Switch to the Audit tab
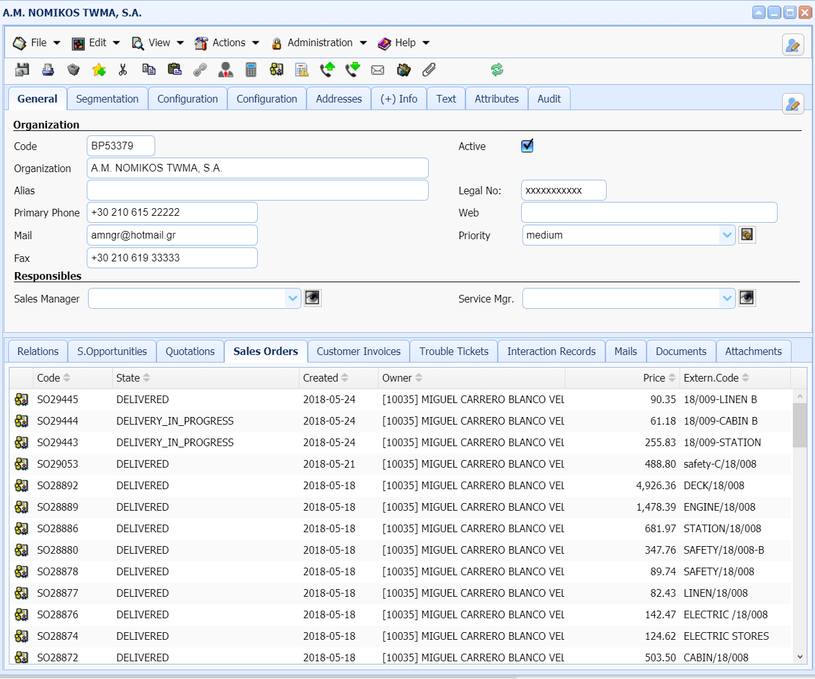This screenshot has height=679, width=815. coord(549,99)
